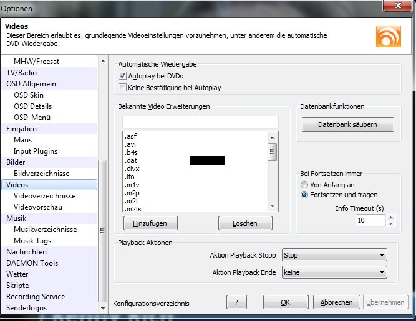Click the video extension text input
Viewport: 416px width, 321px height.
point(200,123)
